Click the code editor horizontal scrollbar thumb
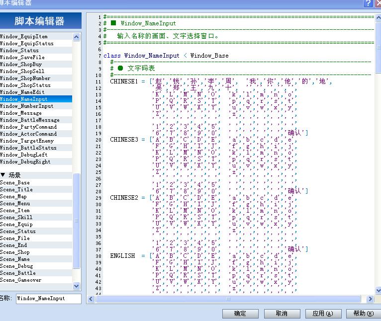 tap(228, 299)
